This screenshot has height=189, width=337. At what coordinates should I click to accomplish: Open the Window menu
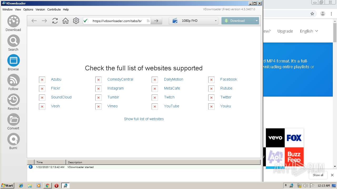tap(7, 9)
